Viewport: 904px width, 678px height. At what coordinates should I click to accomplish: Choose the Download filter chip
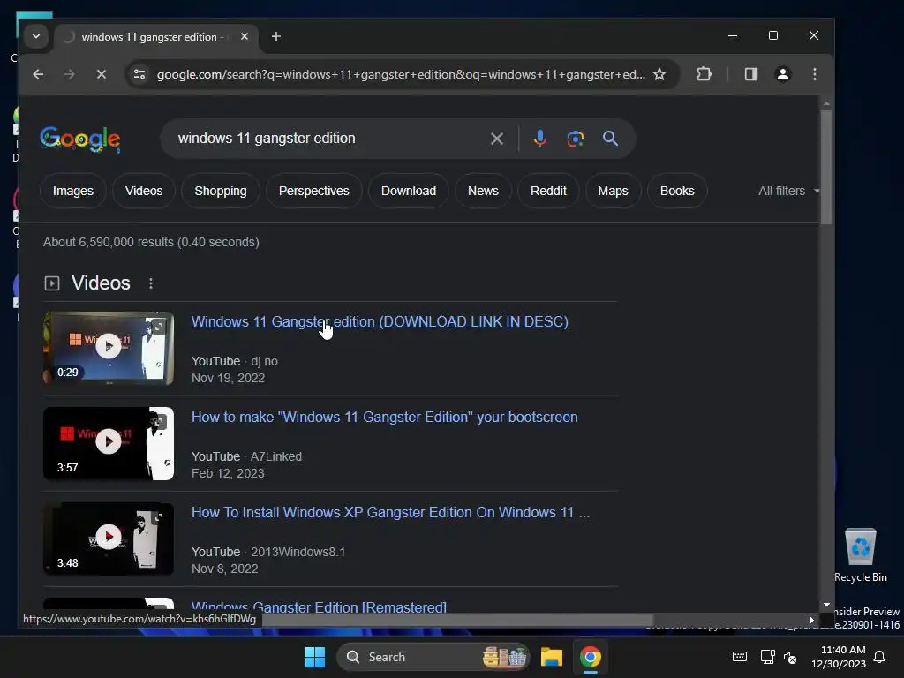[409, 191]
